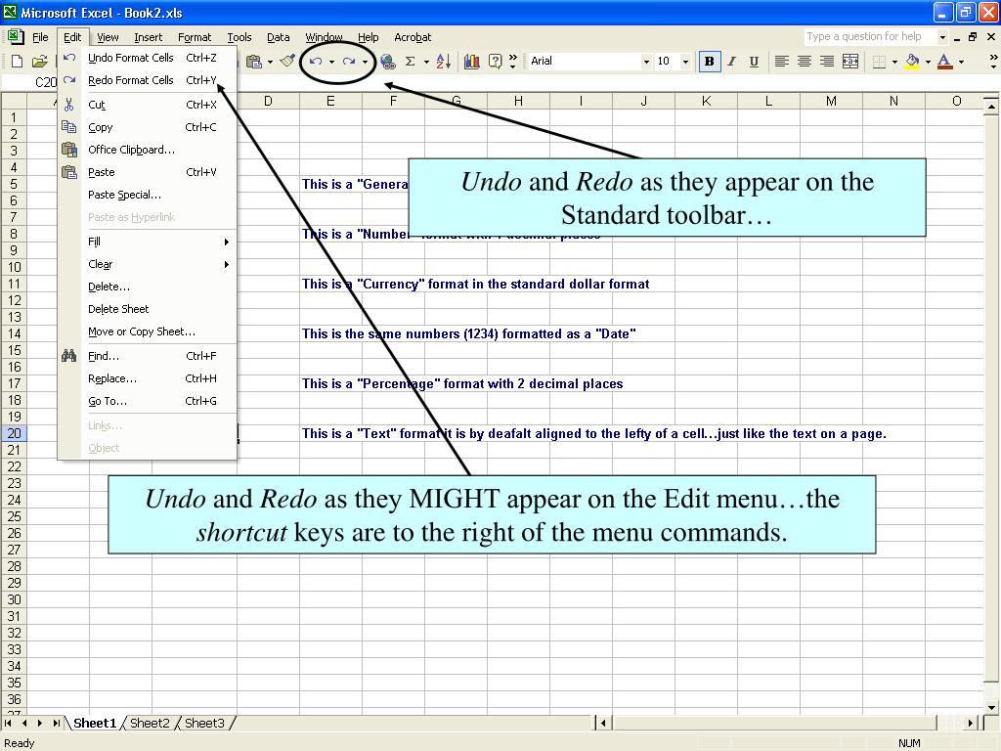This screenshot has width=1001, height=751.
Task: Click the Paste clipboard icon on the toolbar
Action: pos(254,62)
